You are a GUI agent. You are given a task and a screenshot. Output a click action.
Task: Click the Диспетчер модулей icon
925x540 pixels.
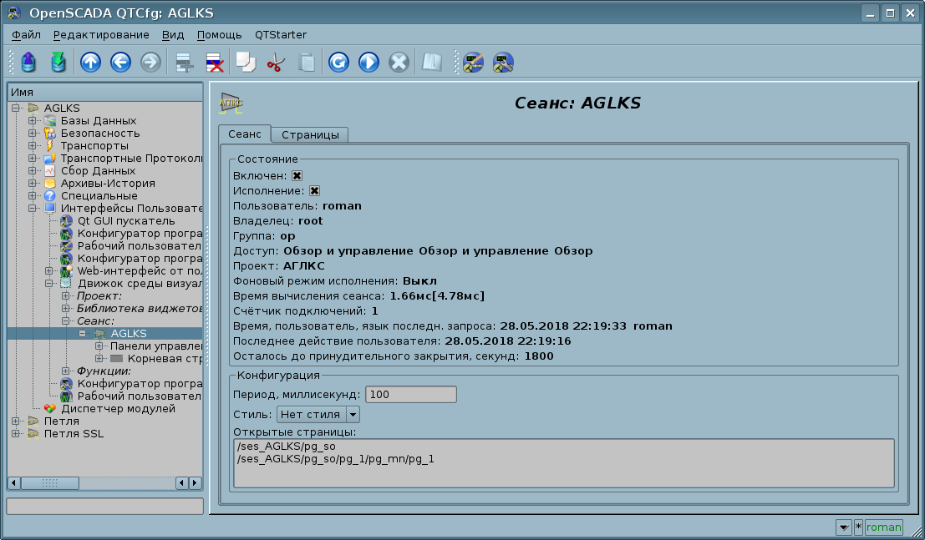click(x=50, y=408)
